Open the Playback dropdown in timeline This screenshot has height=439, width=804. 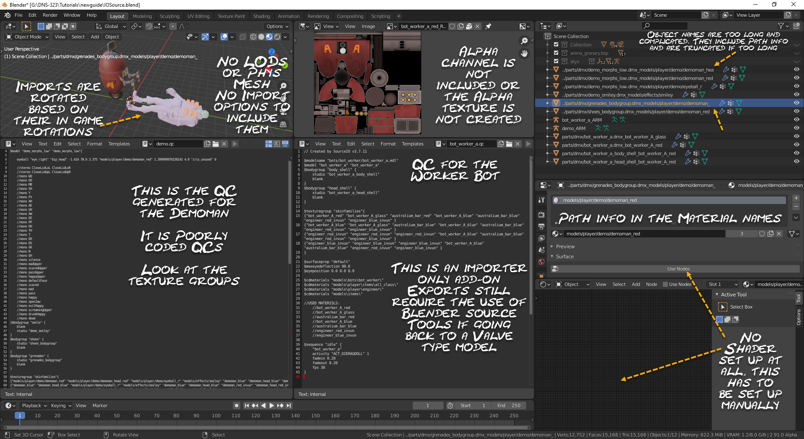pyautogui.click(x=34, y=406)
